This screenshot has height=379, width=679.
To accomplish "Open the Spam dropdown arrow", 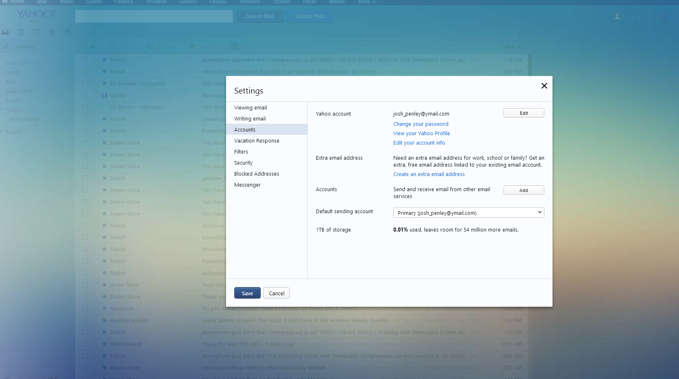I will (216, 47).
